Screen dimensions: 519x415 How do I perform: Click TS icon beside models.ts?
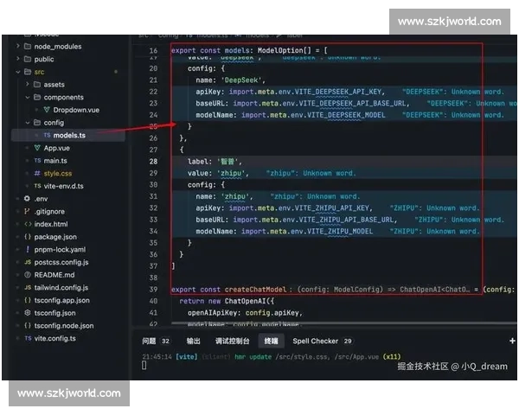click(x=47, y=135)
